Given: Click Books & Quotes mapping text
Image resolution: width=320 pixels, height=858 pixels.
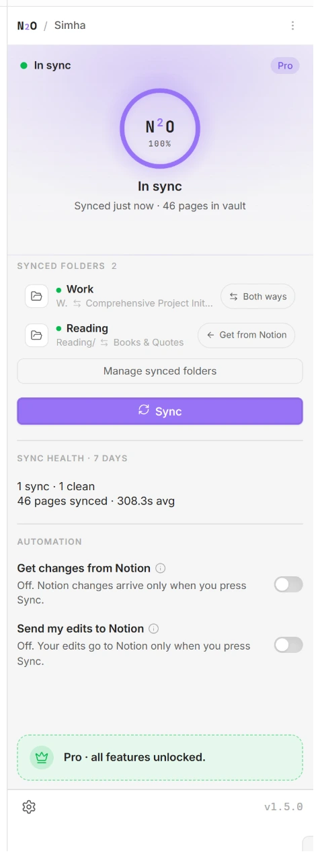Looking at the screenshot, I should click(149, 342).
